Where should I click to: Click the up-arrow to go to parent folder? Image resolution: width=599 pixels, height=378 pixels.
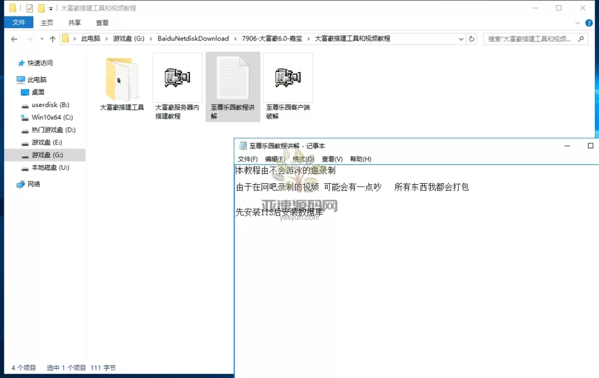coord(52,39)
